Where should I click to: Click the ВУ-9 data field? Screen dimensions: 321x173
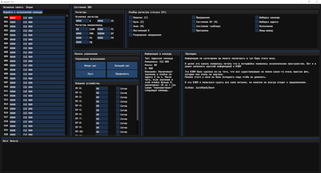[x=102, y=127]
